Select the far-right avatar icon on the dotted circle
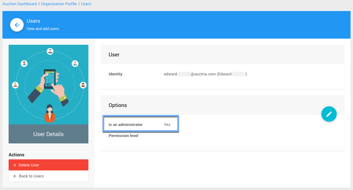Screen dimensions: 353x190 point(83,85)
